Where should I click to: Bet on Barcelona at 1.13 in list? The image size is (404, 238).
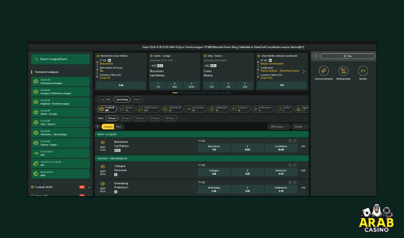(214, 148)
